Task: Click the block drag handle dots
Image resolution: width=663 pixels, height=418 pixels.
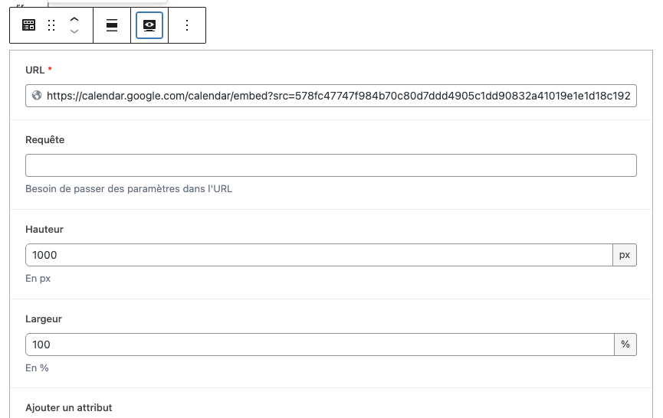Action: coord(51,25)
